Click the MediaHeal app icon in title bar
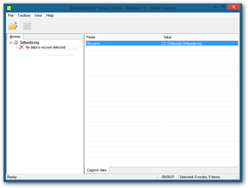 (9, 8)
